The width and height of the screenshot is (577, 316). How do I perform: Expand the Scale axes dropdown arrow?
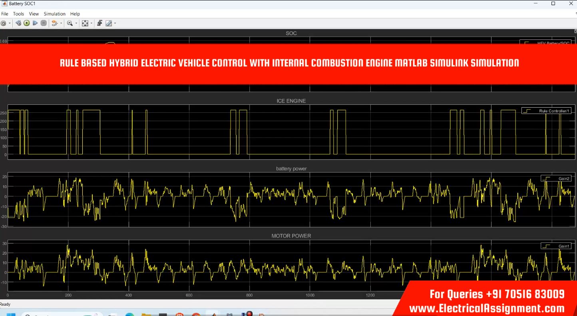point(91,23)
